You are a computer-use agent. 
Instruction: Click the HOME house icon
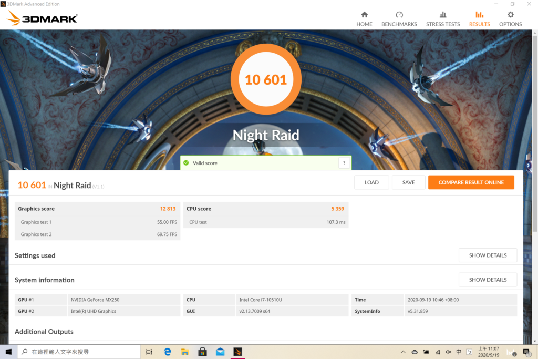point(365,14)
